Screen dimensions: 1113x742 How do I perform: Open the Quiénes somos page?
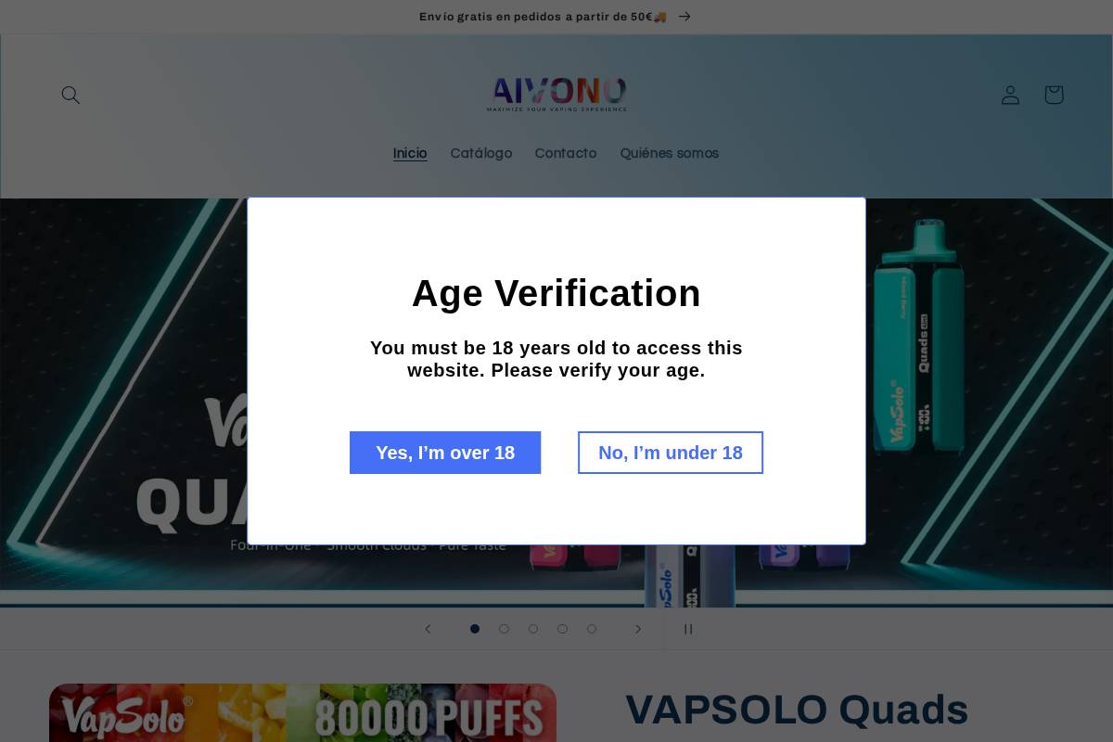click(670, 154)
